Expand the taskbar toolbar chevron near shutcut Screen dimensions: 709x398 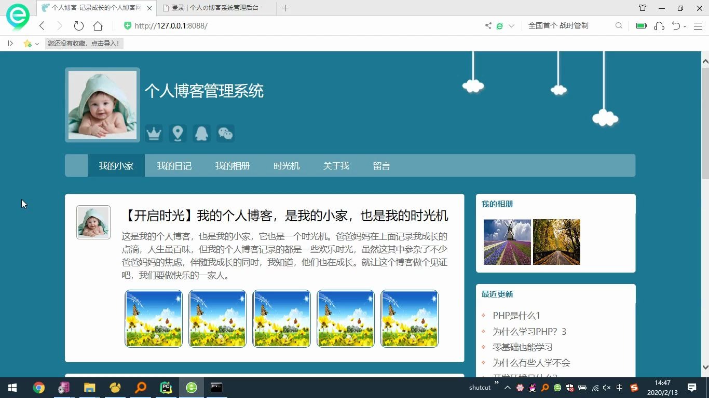497,382
